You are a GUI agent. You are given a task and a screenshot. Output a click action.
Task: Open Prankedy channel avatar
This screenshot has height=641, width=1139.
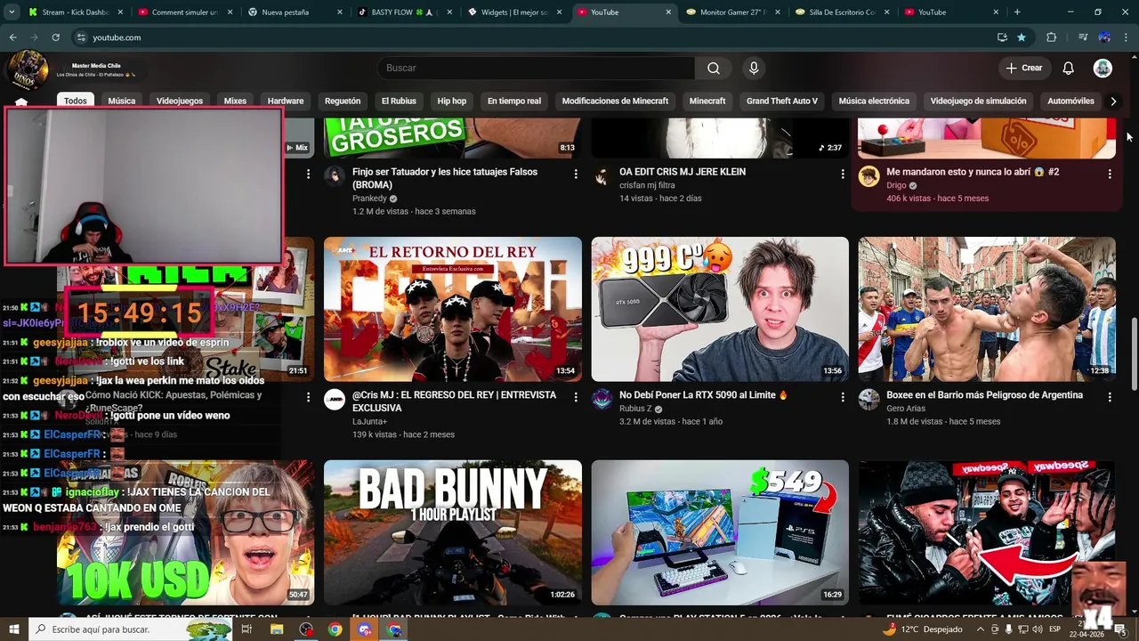pyautogui.click(x=335, y=176)
